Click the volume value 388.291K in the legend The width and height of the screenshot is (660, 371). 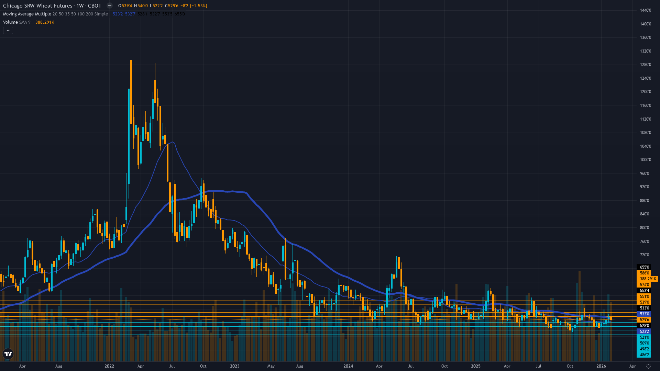pyautogui.click(x=45, y=22)
